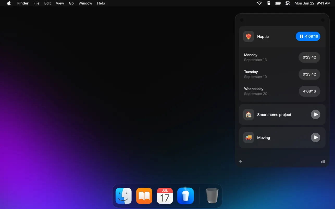Click Wednesday's 4:08:16 time entry
The width and height of the screenshot is (335, 209).
309,91
